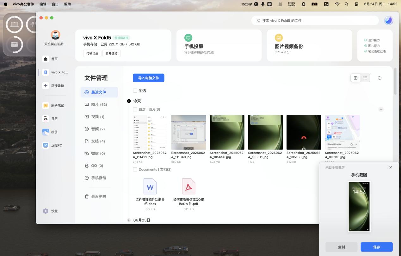The image size is (401, 256).
Task: Click the 传输记录 button
Action: coord(92,53)
